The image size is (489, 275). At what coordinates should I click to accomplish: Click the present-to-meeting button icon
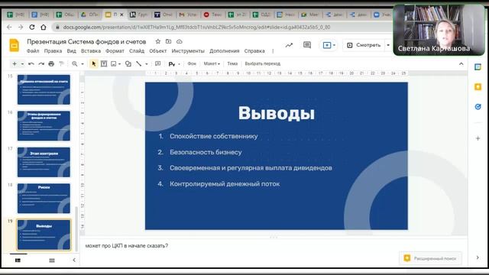(327, 45)
